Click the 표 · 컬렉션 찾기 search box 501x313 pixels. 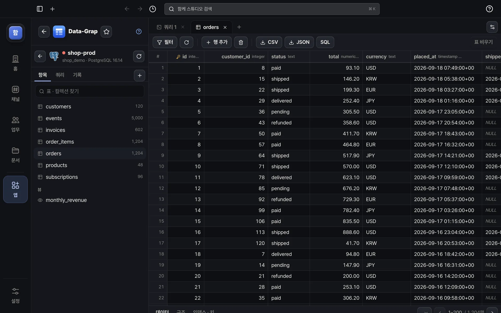pyautogui.click(x=90, y=91)
